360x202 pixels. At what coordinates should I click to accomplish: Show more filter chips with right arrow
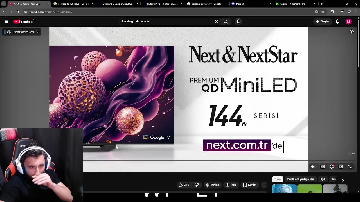pyautogui.click(x=343, y=180)
